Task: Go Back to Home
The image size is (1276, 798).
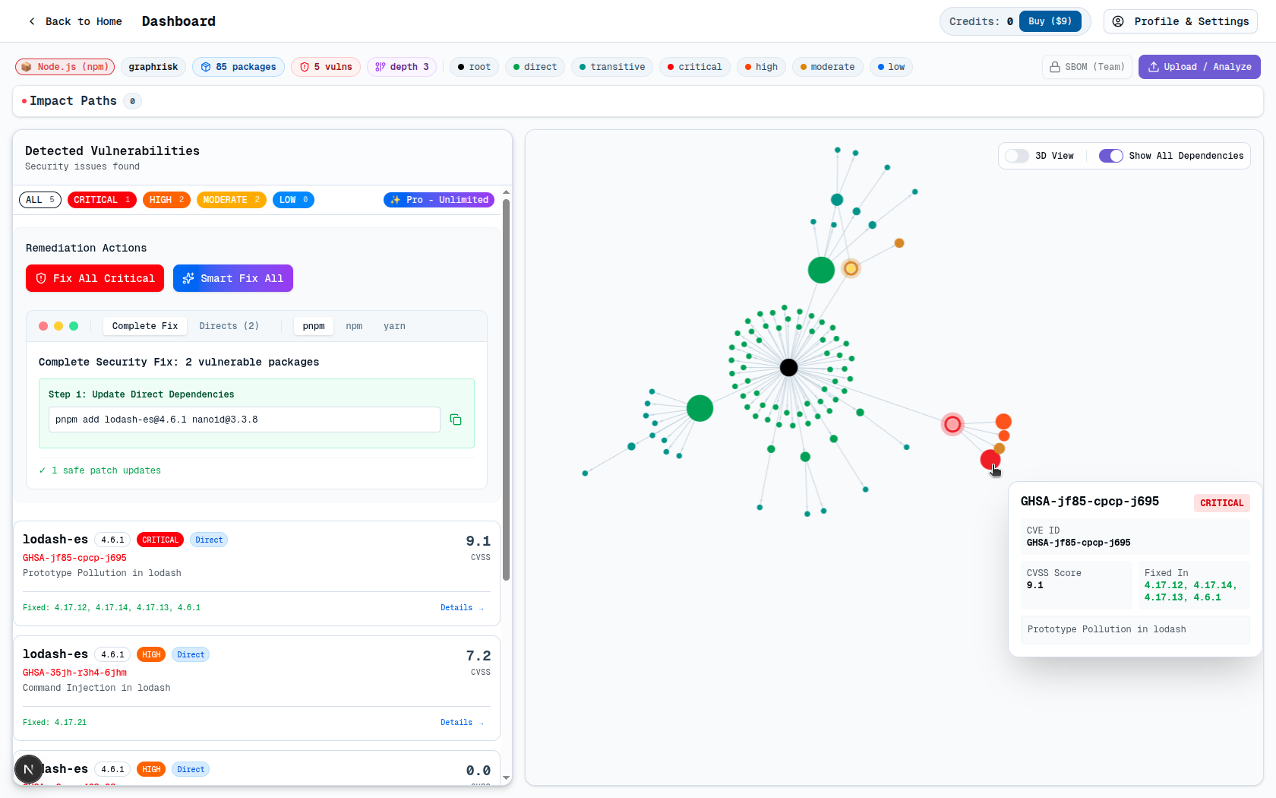Action: coord(75,21)
